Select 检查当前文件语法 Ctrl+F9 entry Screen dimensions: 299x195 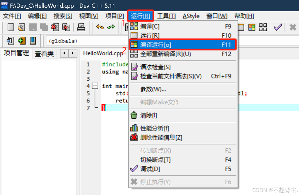coord(183,76)
